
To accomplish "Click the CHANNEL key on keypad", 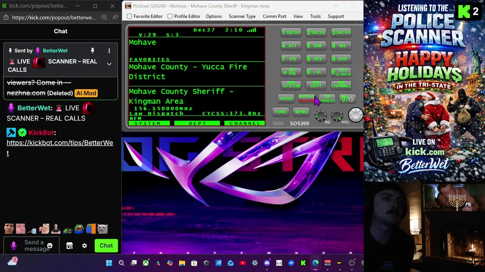I will (x=341, y=85).
